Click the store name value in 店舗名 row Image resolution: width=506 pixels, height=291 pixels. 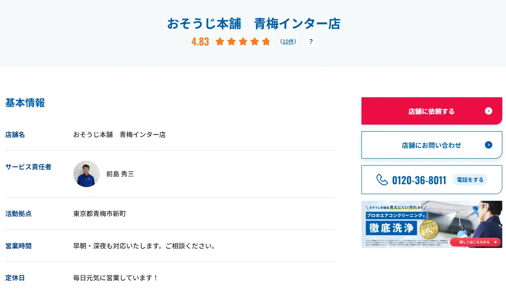pos(119,135)
